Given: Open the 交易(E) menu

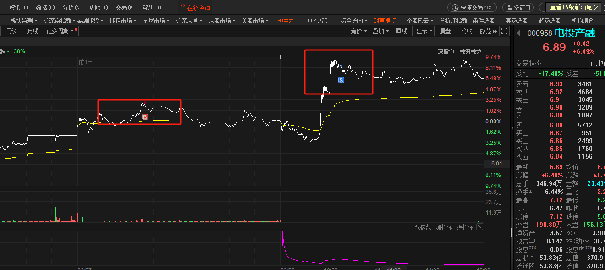Looking at the screenshot, I should tap(125, 7).
